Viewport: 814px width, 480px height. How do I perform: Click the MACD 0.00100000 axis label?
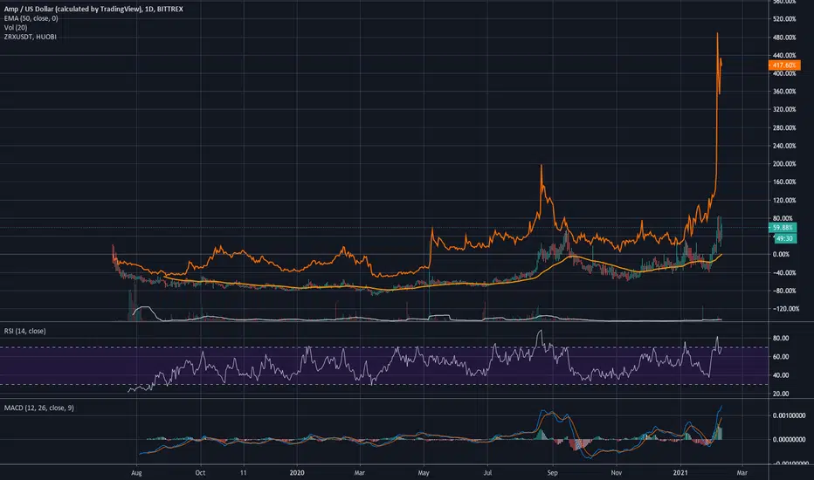pyautogui.click(x=789, y=415)
